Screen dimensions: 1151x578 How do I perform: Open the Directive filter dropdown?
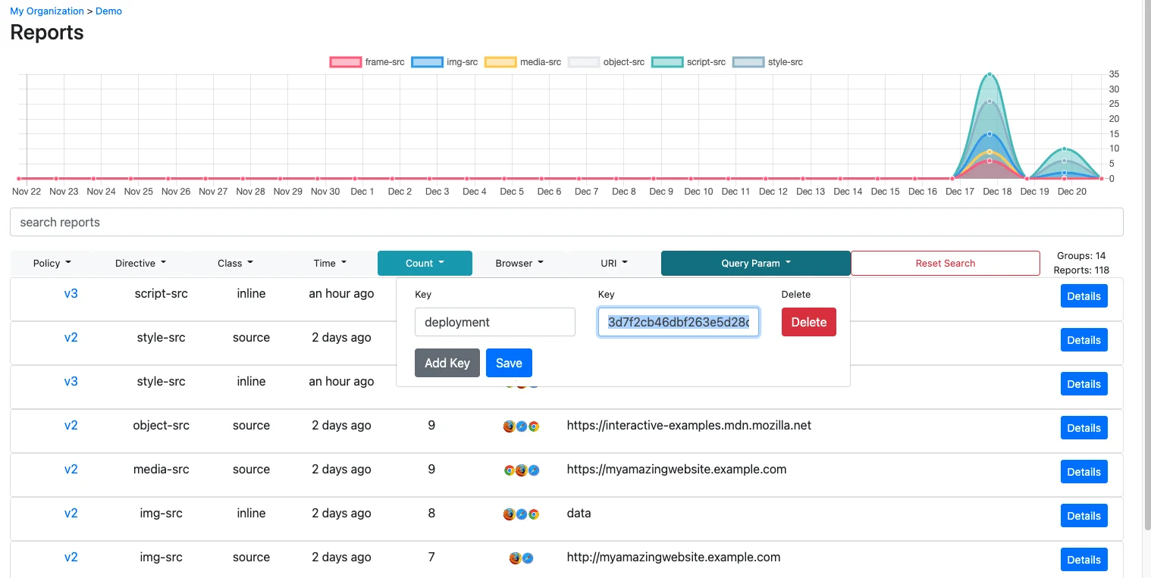point(140,263)
